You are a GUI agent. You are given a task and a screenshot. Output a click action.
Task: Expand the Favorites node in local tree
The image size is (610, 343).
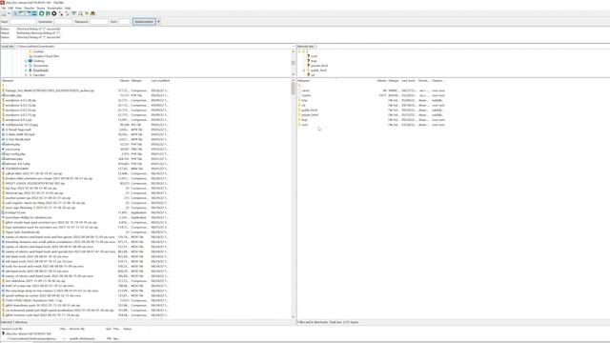pyautogui.click(x=26, y=75)
